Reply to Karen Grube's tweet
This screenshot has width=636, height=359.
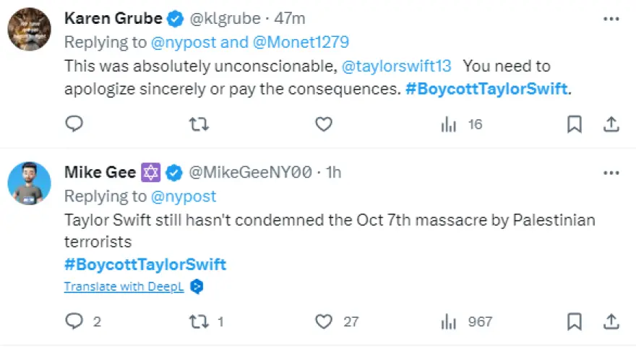pyautogui.click(x=74, y=124)
